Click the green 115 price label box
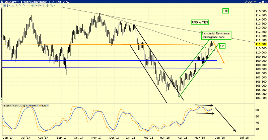 click(x=225, y=11)
